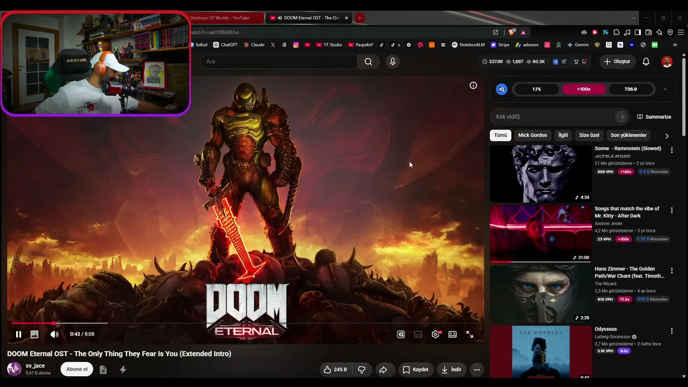Open options for Sonne - Rammstein video
The image size is (688, 387).
coord(671,150)
